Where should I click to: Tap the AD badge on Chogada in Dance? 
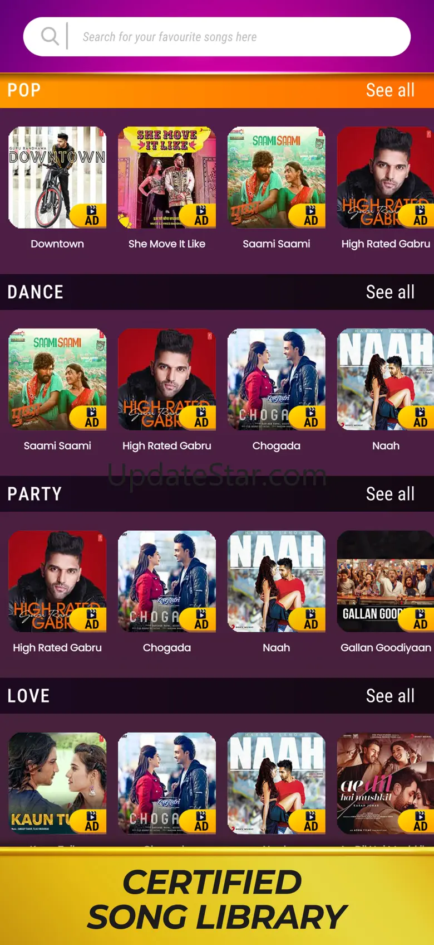tap(309, 417)
